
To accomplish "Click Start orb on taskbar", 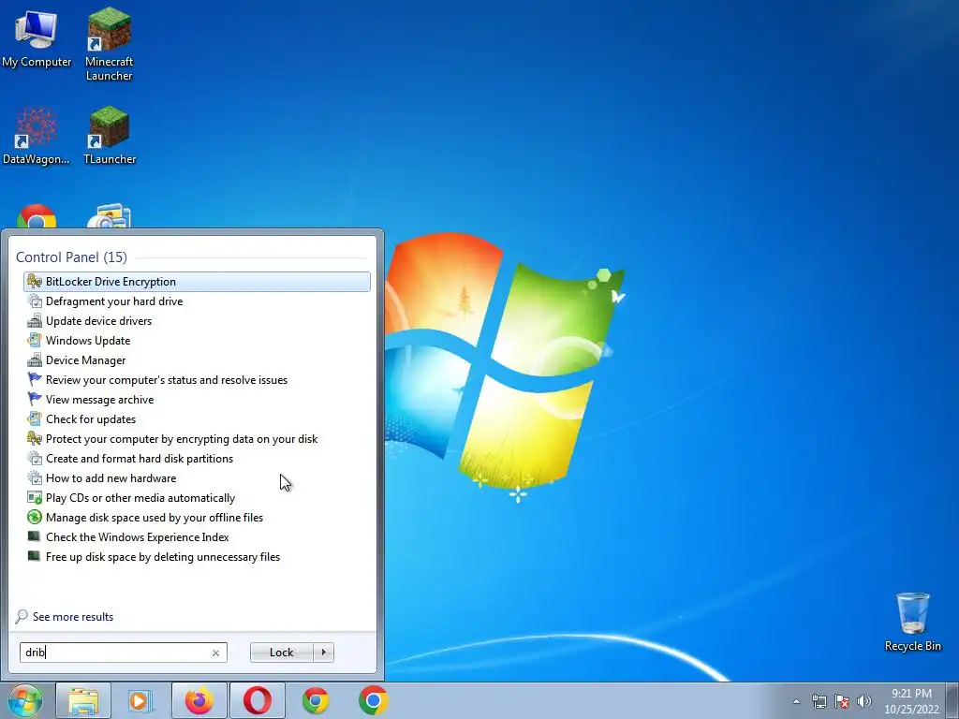I will (x=25, y=700).
